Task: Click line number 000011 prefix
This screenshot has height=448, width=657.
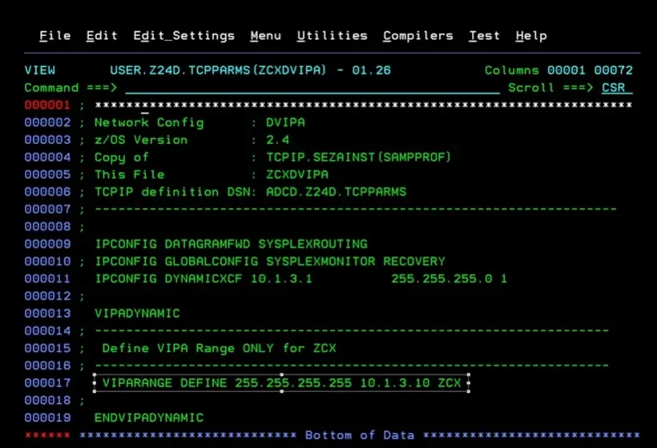Action: click(47, 278)
